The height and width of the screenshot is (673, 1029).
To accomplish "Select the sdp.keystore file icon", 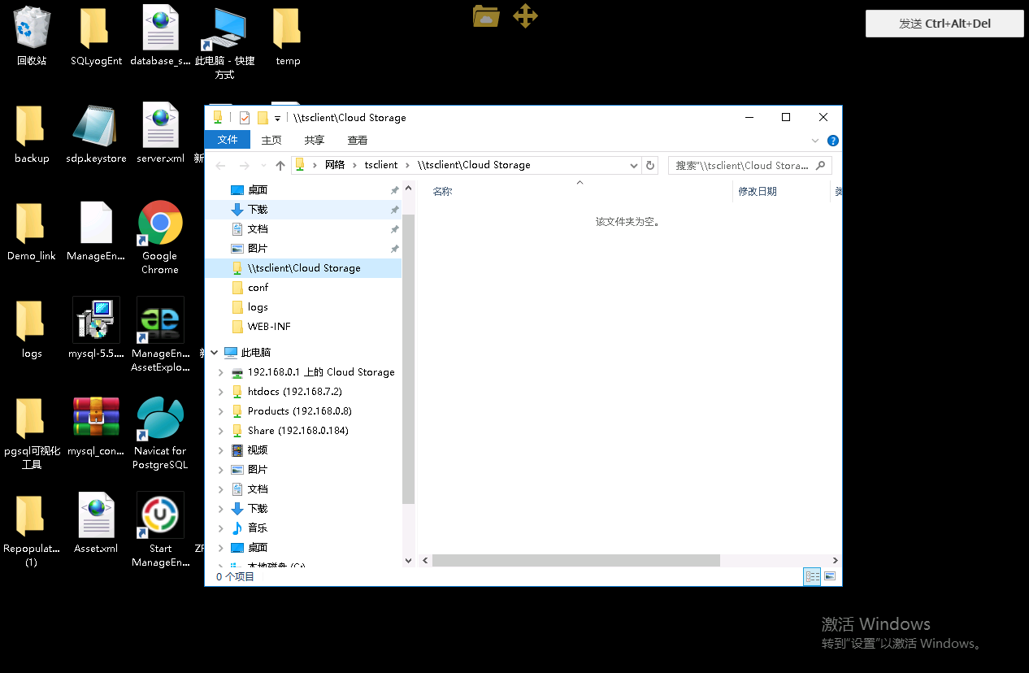I will pyautogui.click(x=96, y=126).
